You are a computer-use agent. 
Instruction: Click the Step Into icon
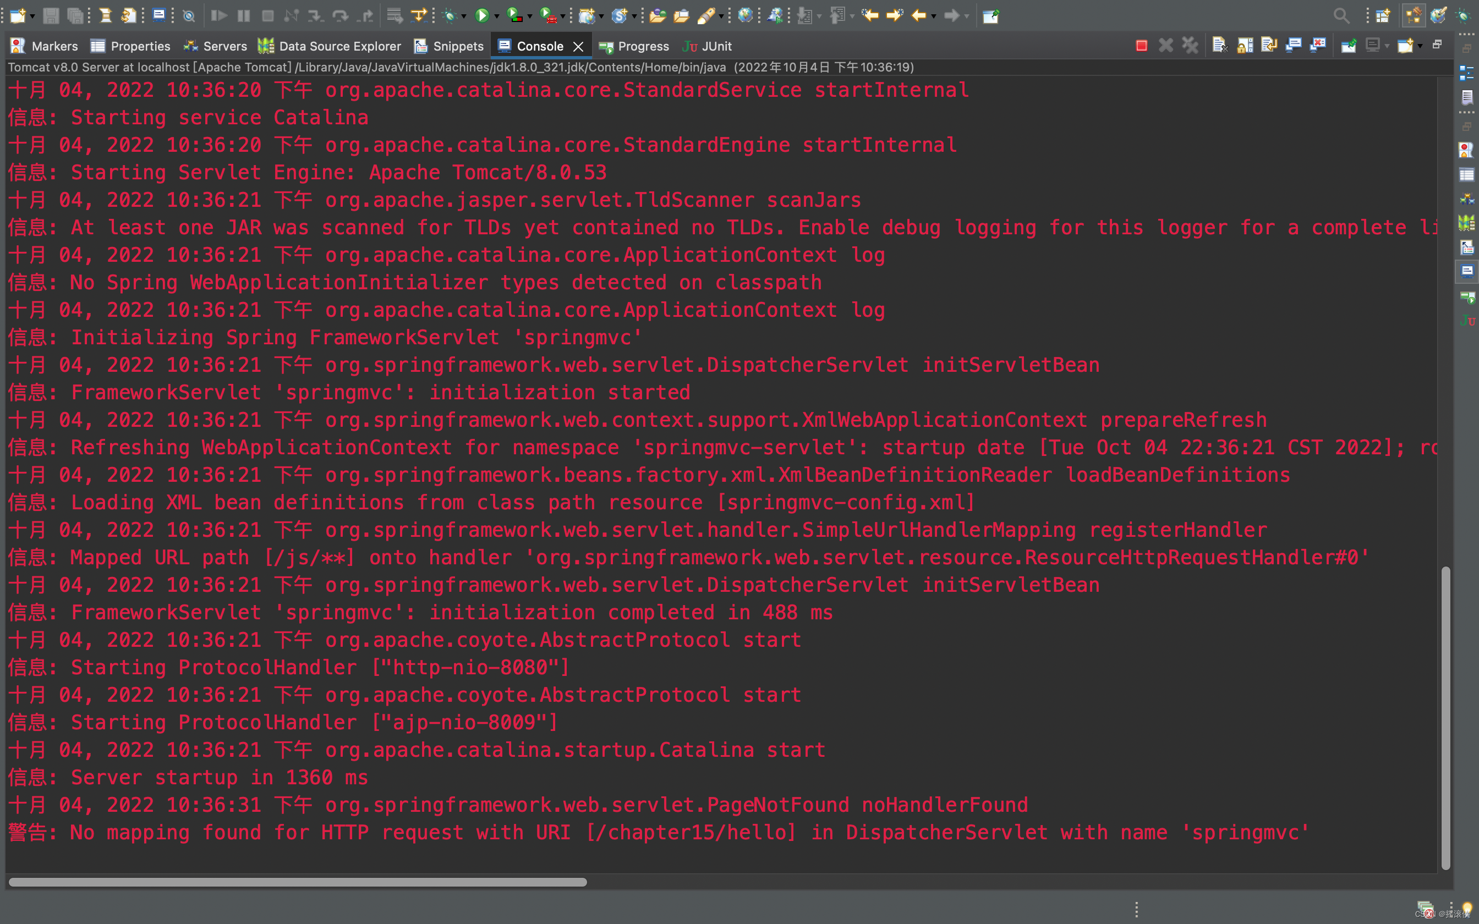(315, 15)
